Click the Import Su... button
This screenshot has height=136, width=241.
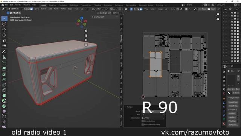pos(233,102)
